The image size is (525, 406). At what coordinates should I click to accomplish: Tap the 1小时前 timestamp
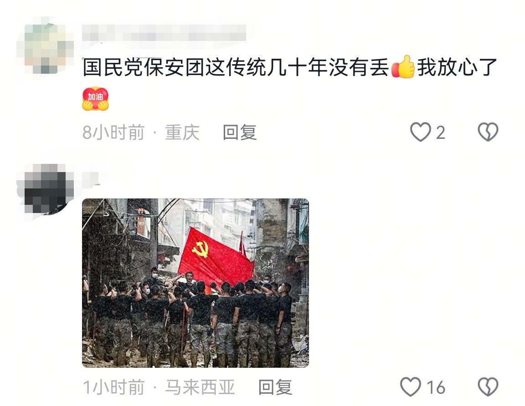pos(113,387)
